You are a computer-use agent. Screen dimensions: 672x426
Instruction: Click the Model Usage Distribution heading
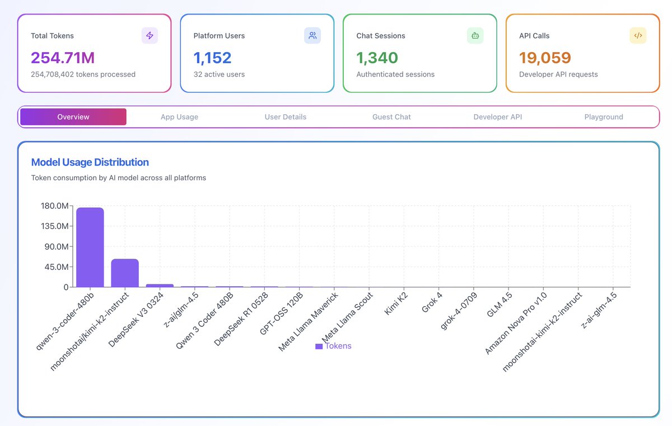(x=90, y=162)
